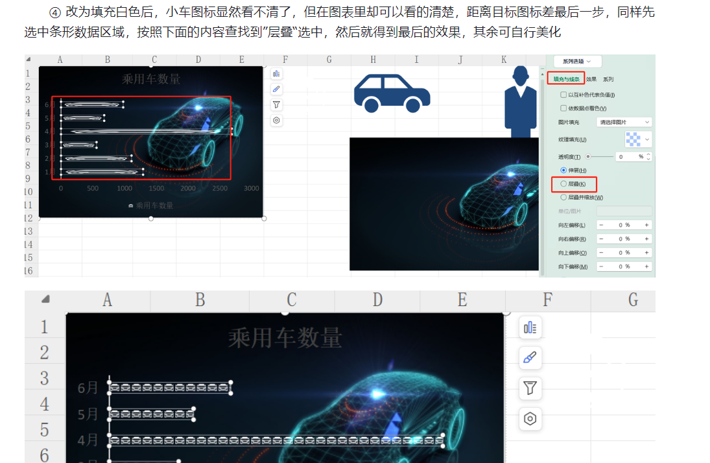Select the 层叠 radio option
This screenshot has width=710, height=463.
(x=563, y=184)
